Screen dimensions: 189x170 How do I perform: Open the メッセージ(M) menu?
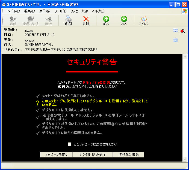[79, 11]
